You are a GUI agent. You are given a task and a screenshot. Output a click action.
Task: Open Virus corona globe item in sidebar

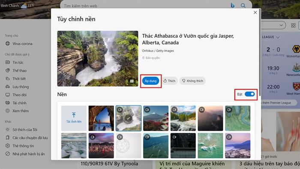19,44
